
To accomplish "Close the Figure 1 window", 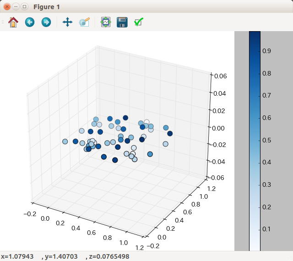I will pos(7,7).
